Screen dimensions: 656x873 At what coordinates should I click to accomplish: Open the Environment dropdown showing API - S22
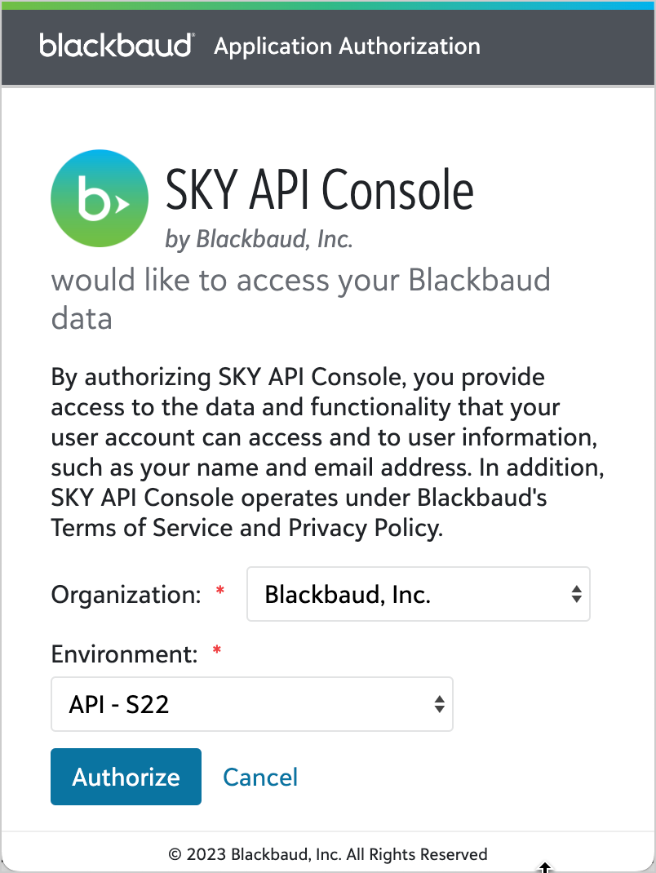(x=252, y=704)
